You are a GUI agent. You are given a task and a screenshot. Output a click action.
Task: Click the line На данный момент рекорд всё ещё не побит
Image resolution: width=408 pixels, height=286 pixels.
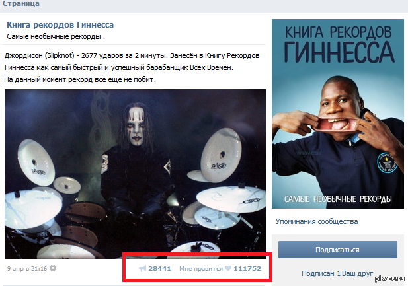[x=80, y=79]
